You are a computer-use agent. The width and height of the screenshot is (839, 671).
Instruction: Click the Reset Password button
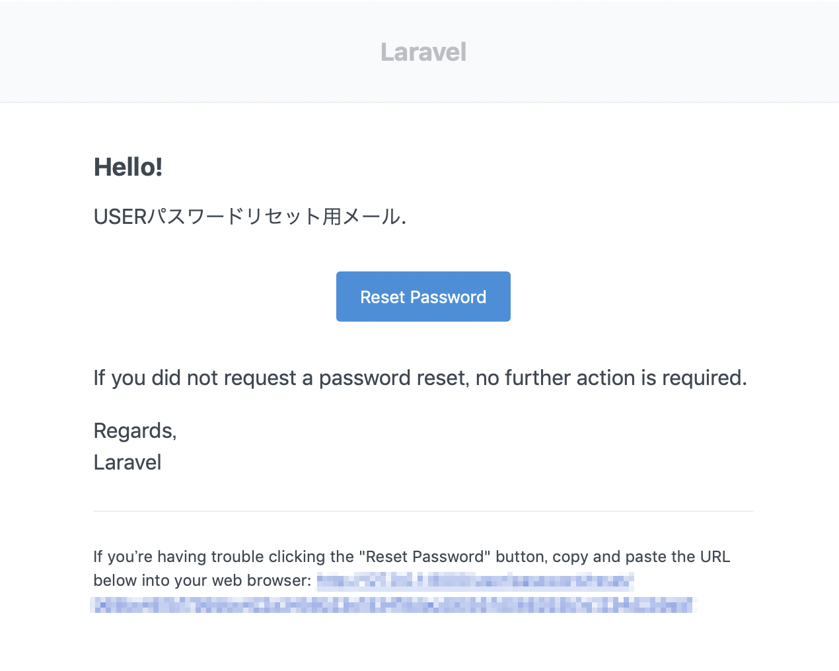coord(423,297)
